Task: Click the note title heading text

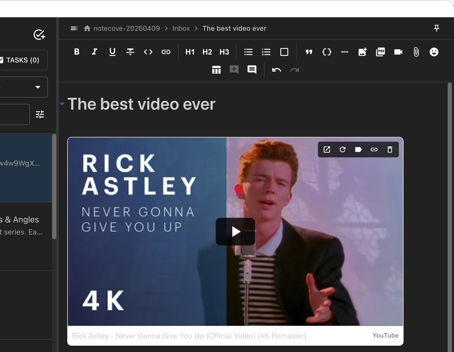Action: (x=141, y=104)
